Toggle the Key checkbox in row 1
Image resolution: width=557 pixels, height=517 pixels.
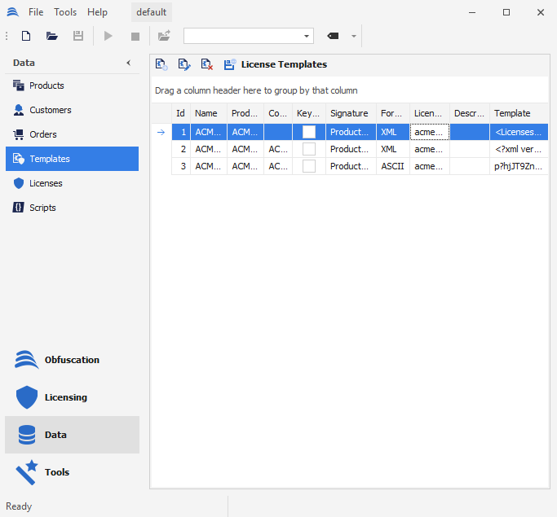(309, 132)
